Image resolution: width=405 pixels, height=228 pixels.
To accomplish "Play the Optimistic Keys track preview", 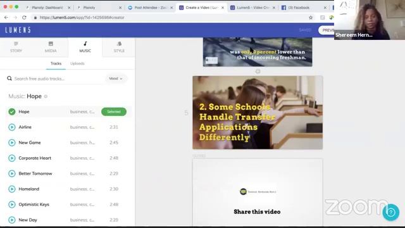I will point(12,205).
